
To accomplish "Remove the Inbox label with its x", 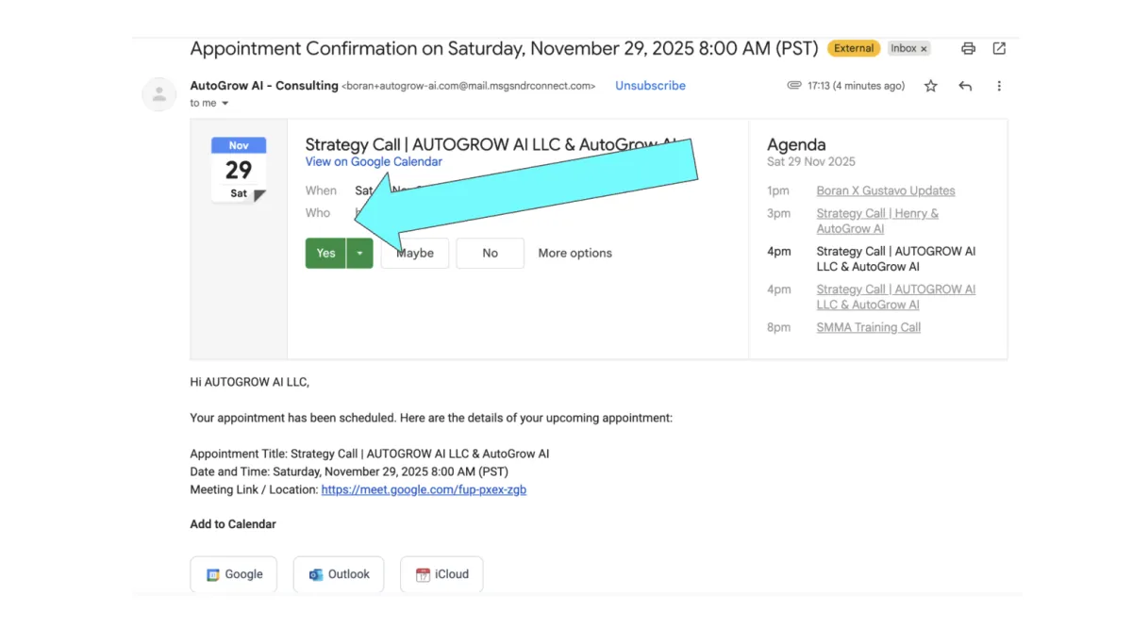I will 924,49.
